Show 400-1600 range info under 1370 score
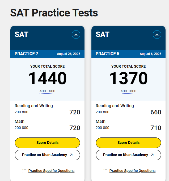Viewport: 169px width, 181px height. 128,91
